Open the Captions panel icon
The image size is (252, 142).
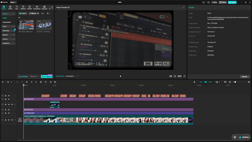tap(44, 7)
